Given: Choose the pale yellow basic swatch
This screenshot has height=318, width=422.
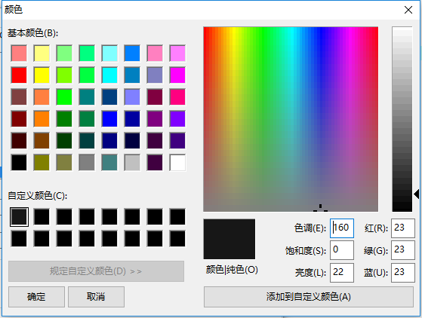Looking at the screenshot, I should [x=42, y=54].
